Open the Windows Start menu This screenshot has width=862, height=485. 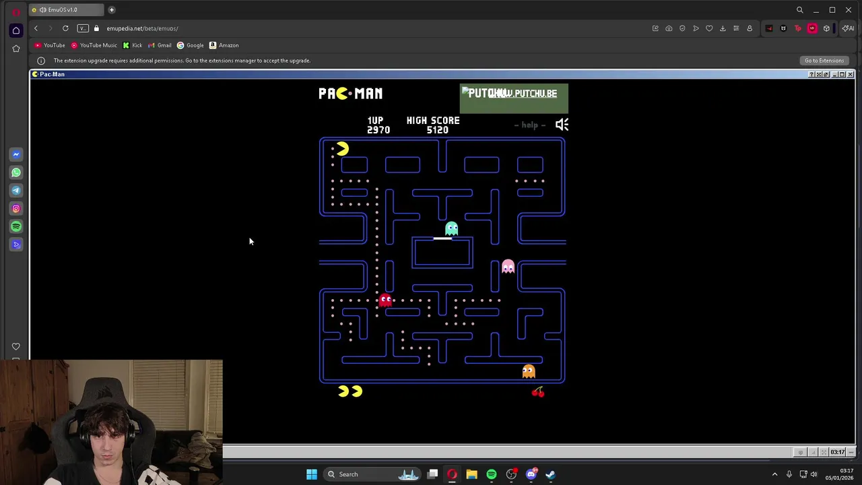[312, 474]
